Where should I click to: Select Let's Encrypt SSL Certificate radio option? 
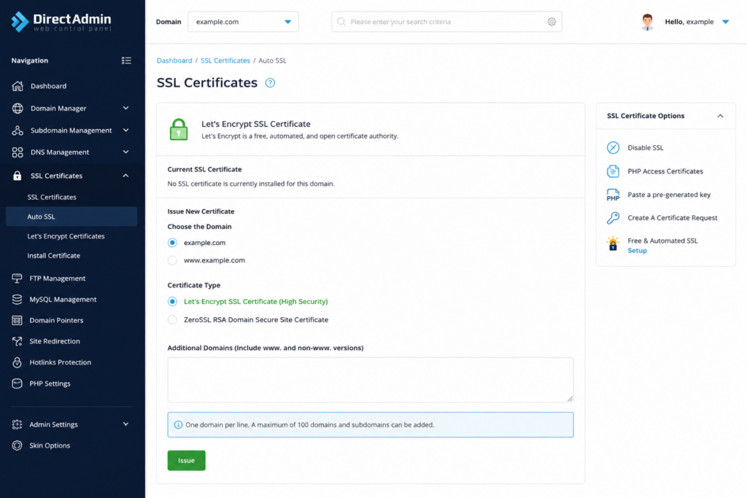pos(172,301)
